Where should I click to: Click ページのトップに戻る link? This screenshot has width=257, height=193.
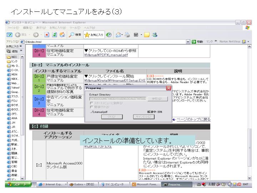(x=193, y=119)
